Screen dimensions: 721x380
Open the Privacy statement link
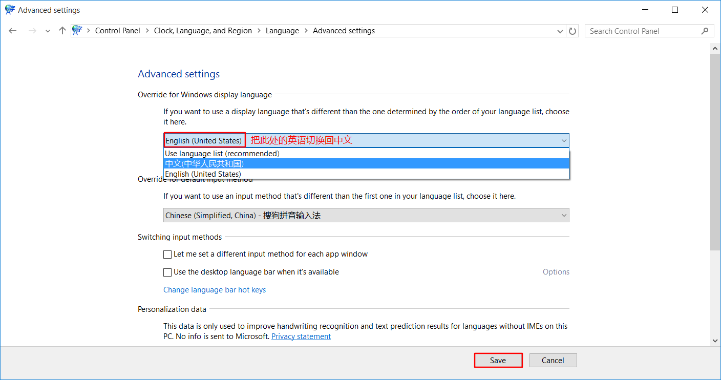coord(301,336)
